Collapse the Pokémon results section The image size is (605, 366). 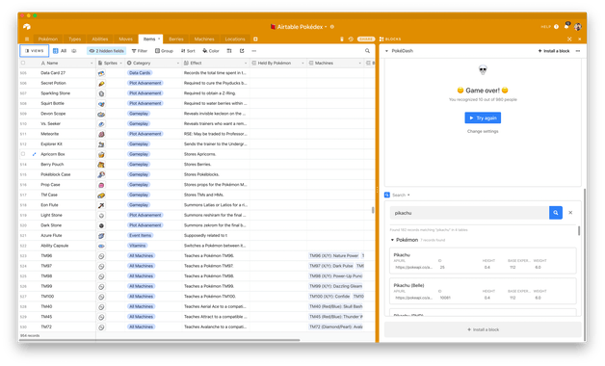point(392,240)
